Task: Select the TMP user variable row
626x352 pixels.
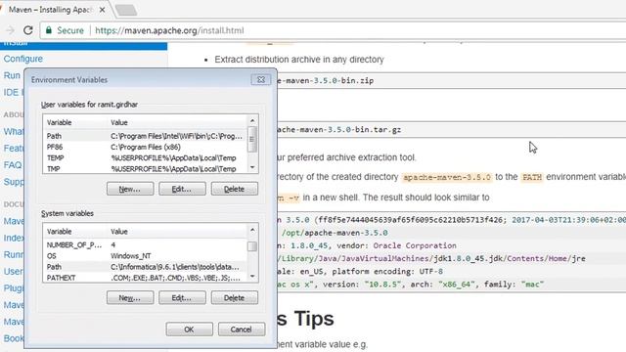Action: click(x=146, y=169)
